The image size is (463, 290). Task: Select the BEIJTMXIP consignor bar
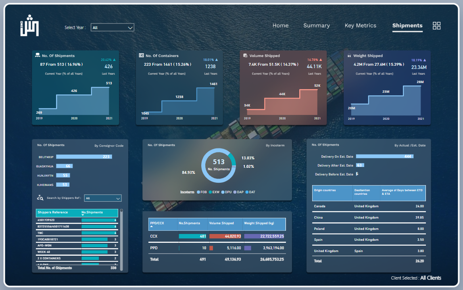[x=84, y=156]
